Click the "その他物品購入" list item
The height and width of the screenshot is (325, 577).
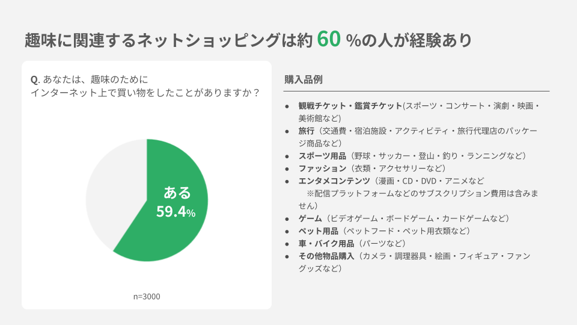pos(326,256)
